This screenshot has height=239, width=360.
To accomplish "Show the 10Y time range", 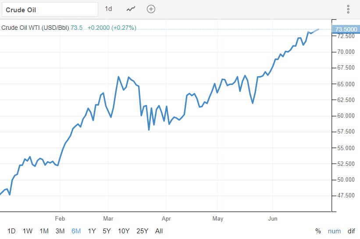I will pos(123,231).
